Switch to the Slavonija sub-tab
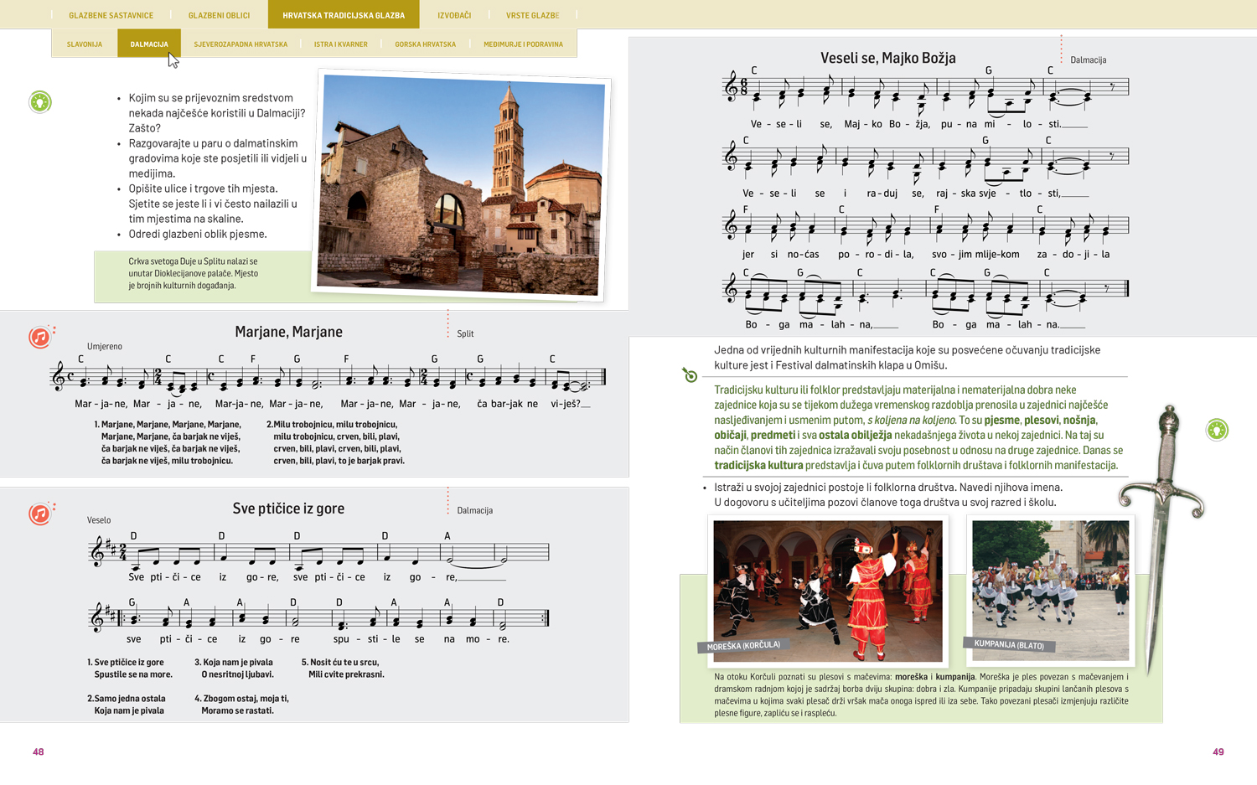The height and width of the screenshot is (785, 1257). (85, 44)
